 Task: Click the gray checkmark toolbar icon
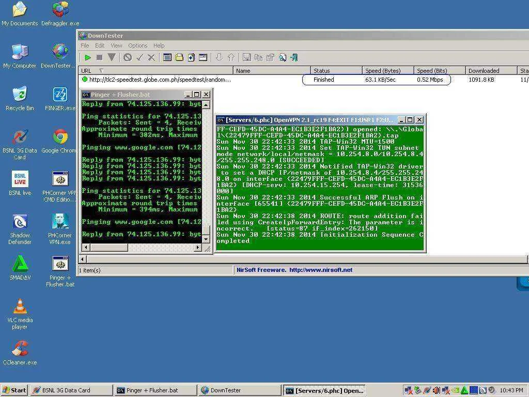(139, 58)
